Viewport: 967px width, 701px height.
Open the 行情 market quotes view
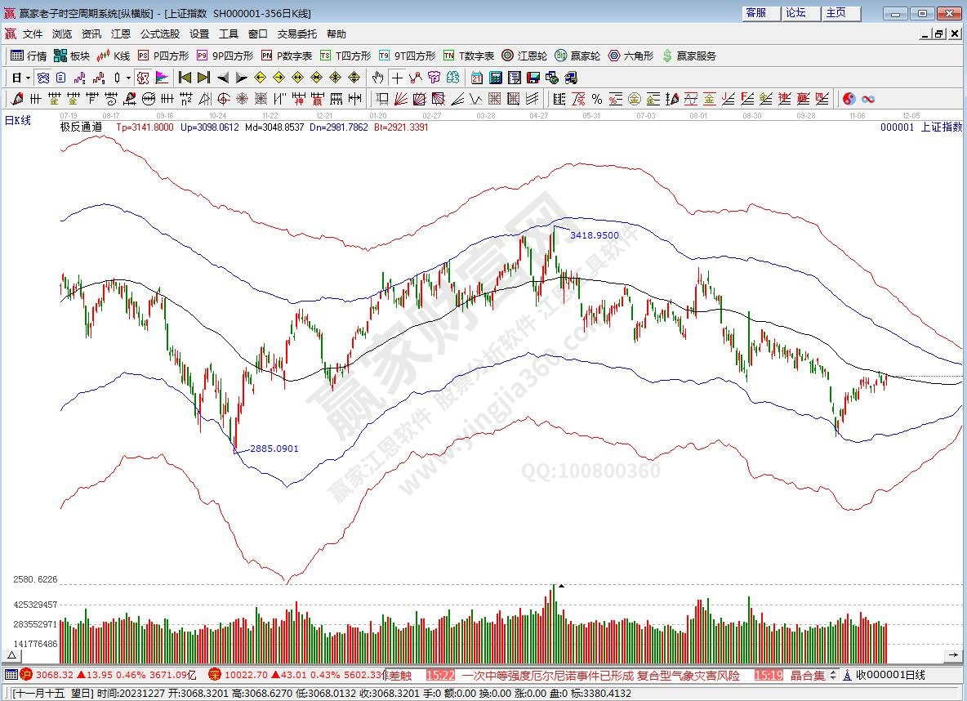point(28,56)
